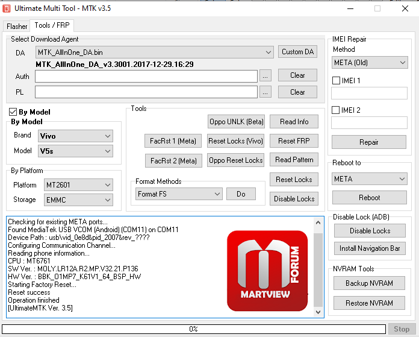Expand the Brand dropdown showing Vivo
This screenshot has height=337, width=419.
point(75,136)
